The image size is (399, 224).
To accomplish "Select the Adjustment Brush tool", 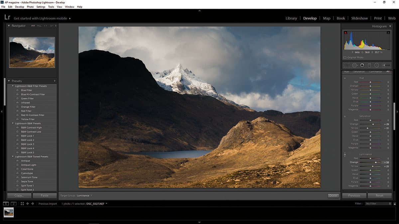I will point(386,65).
